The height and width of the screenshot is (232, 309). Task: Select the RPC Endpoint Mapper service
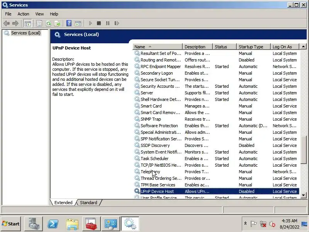pos(216,67)
